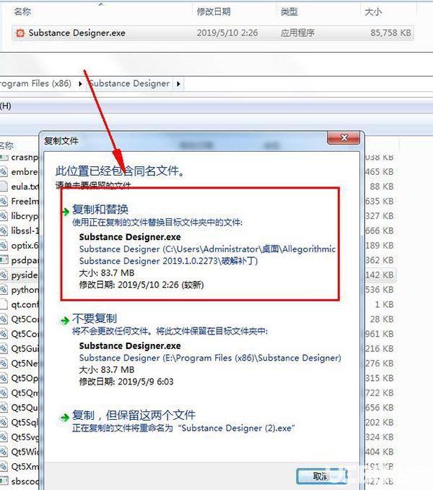
Task: Click the psdpa file icon
Action: pos(4,260)
